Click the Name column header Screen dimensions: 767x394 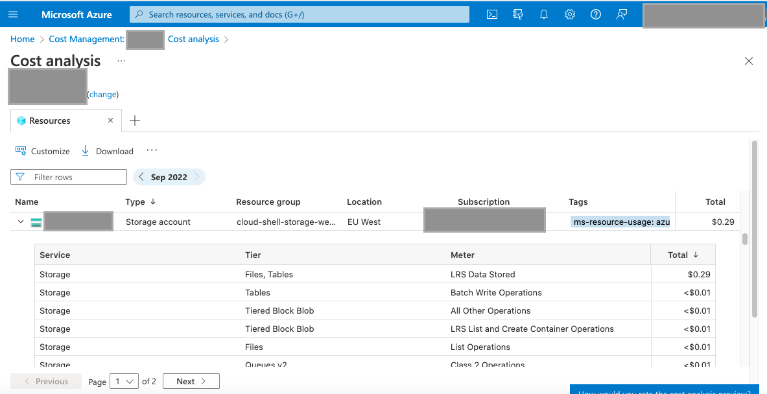pos(27,202)
